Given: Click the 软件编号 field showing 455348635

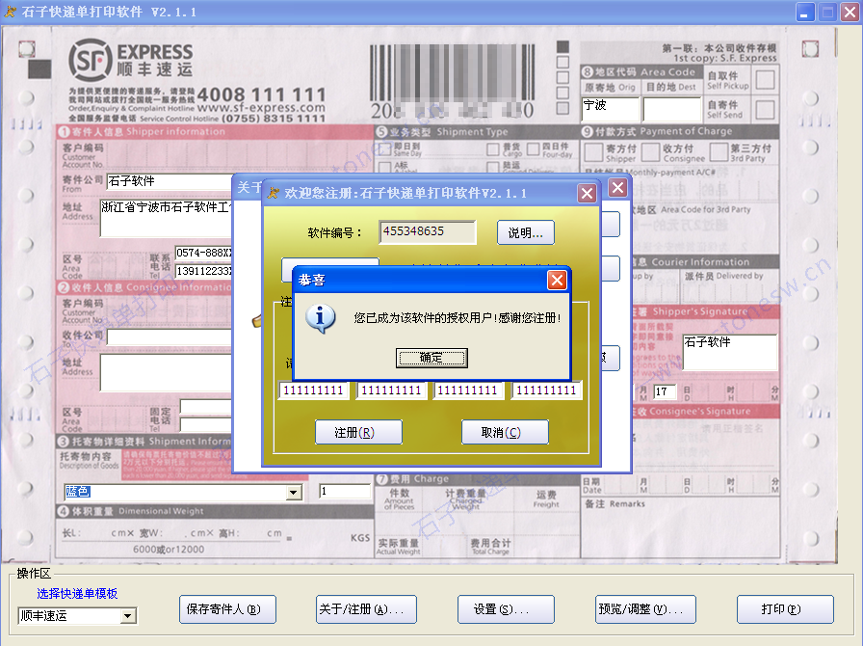Looking at the screenshot, I should 427,232.
